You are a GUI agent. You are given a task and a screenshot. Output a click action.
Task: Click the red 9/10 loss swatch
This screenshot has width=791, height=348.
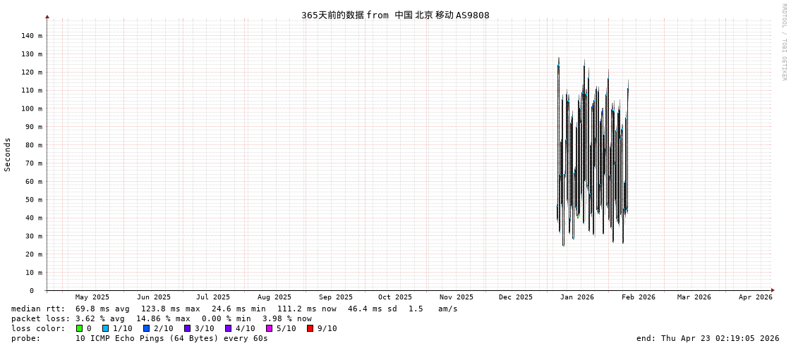tap(310, 328)
